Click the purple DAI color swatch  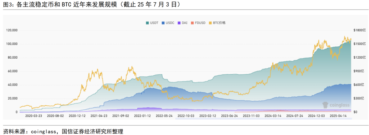179,23
